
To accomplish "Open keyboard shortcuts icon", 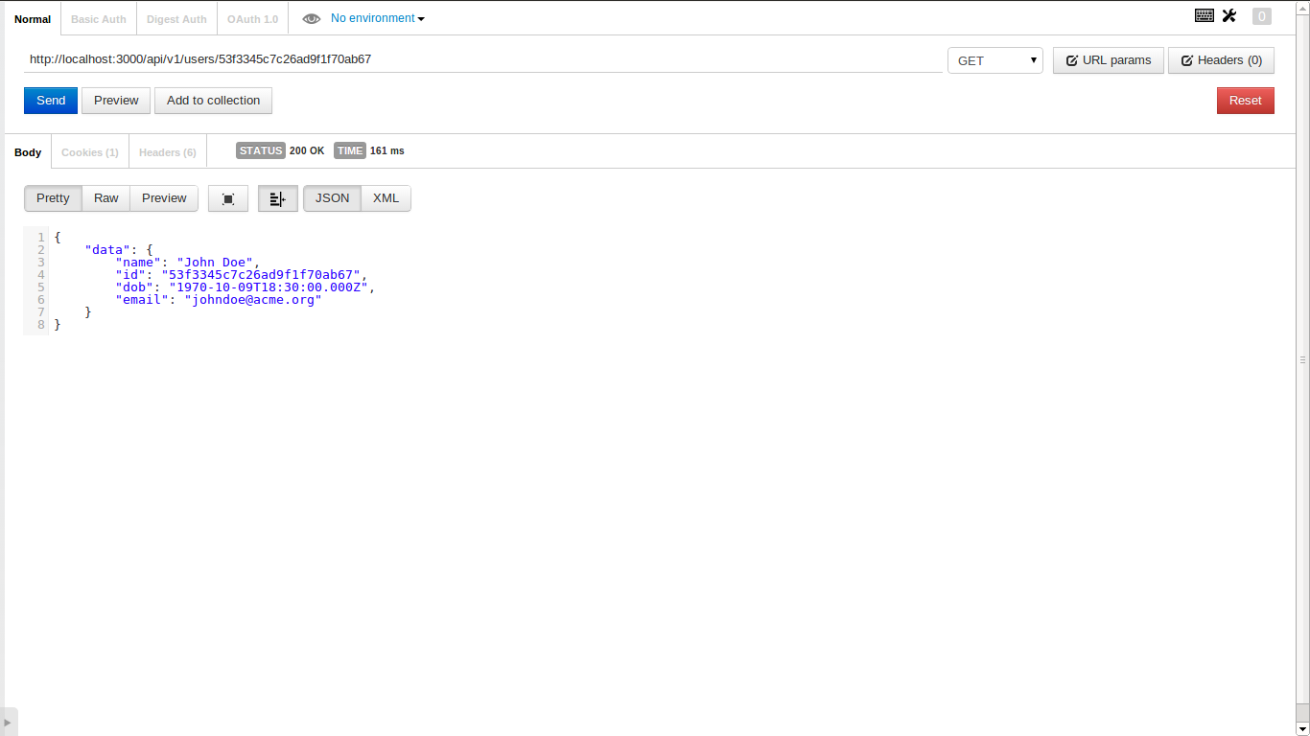I will pos(1205,15).
